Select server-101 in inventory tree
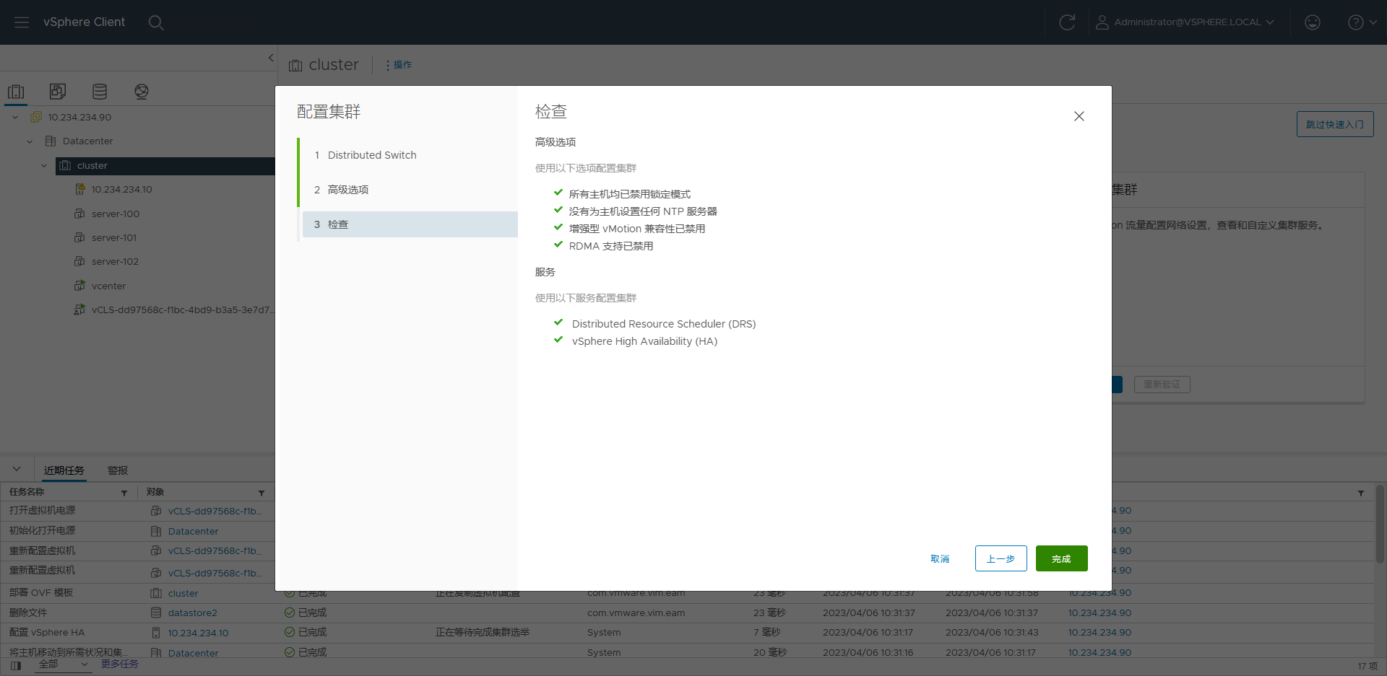The image size is (1387, 676). (114, 237)
